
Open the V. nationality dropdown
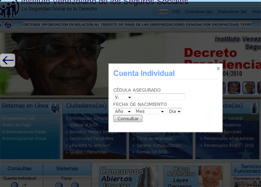click(x=123, y=97)
